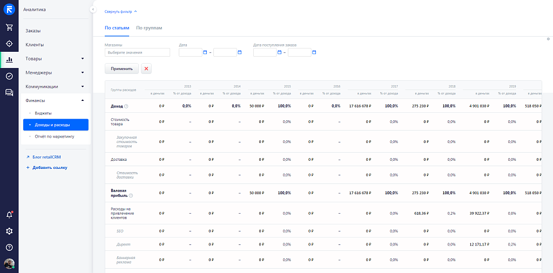Viewport: 553px width, 273px height.
Task: Expand the Менеджеры submenu
Action: (83, 72)
